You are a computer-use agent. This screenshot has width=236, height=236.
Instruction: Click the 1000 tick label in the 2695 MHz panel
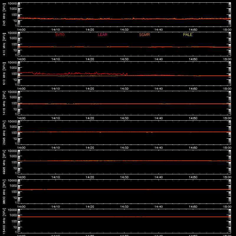tap(13, 127)
